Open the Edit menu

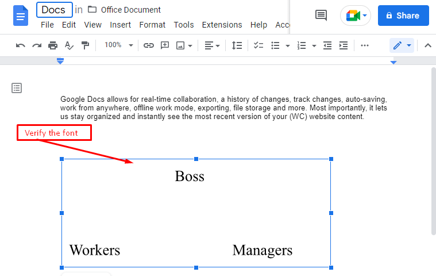click(69, 25)
